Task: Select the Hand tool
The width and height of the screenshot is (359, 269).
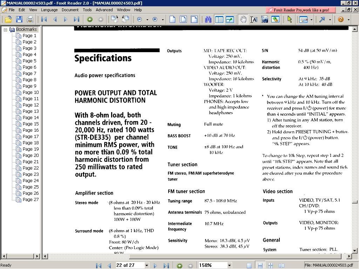Action: [243, 20]
